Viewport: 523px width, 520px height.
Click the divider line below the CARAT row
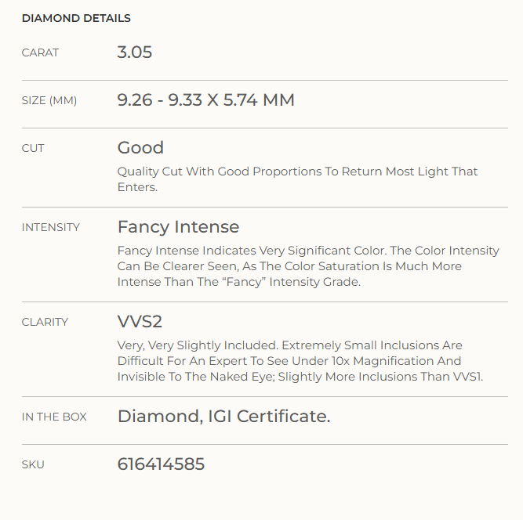(x=265, y=81)
